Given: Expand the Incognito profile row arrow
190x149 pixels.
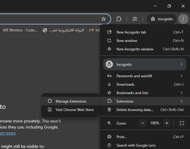Looking at the screenshot, I should click(181, 65).
